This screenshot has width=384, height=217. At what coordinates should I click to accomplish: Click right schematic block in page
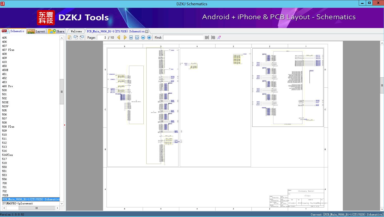(288, 87)
